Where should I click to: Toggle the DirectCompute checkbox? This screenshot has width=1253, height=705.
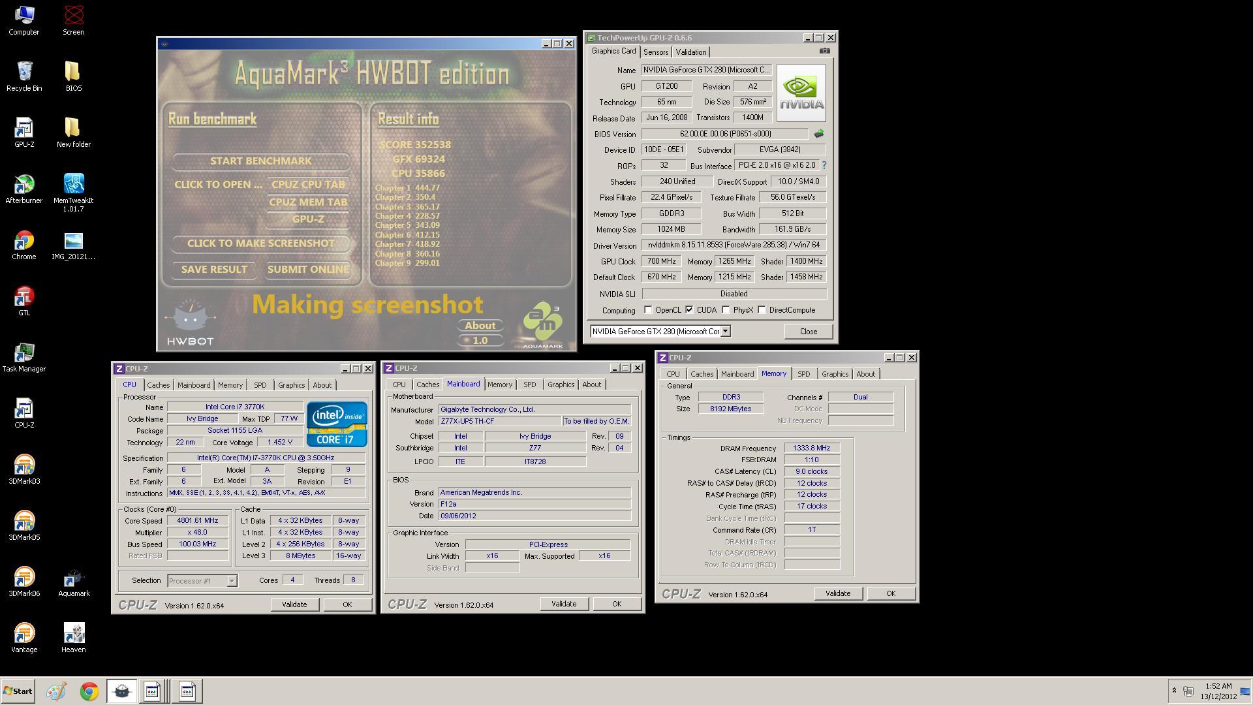[x=762, y=310]
